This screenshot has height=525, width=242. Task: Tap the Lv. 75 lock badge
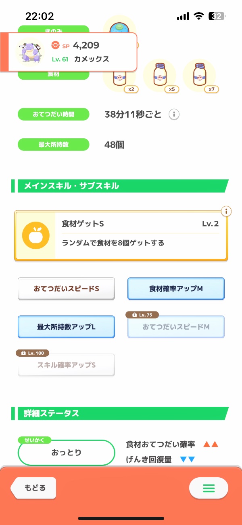coord(142,315)
